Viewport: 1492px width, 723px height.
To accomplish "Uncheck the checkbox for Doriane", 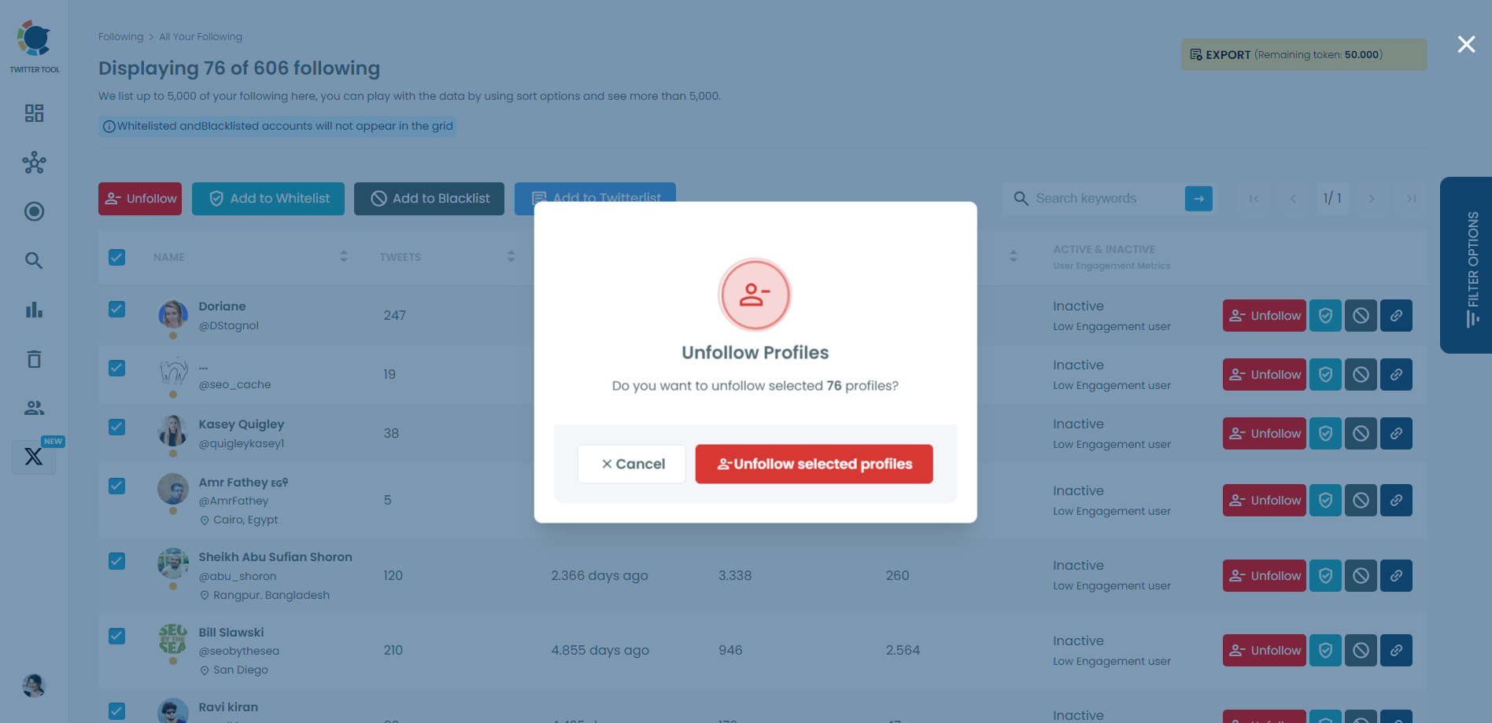I will point(117,309).
